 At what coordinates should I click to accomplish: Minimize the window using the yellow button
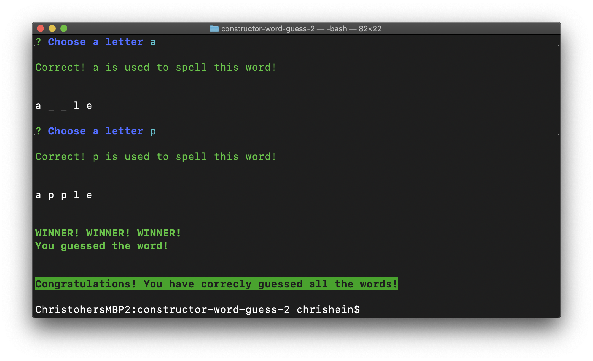[x=52, y=28]
